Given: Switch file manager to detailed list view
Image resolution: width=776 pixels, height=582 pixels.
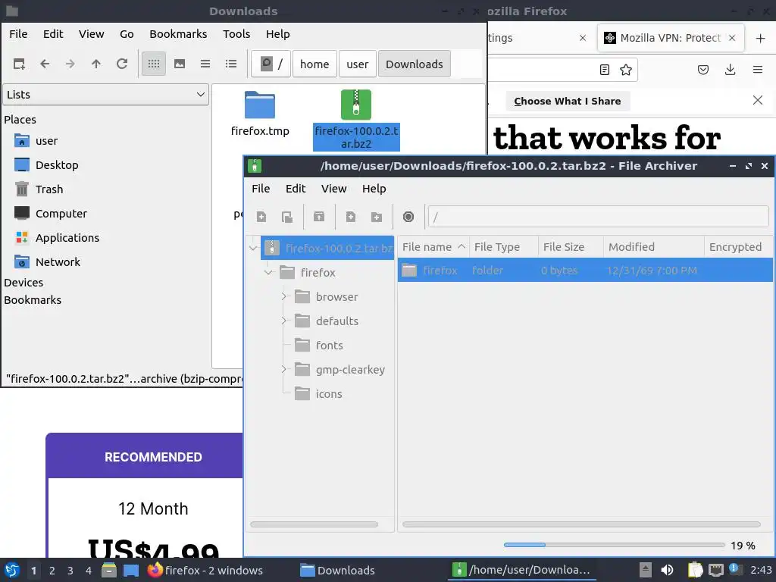Looking at the screenshot, I should tap(231, 64).
